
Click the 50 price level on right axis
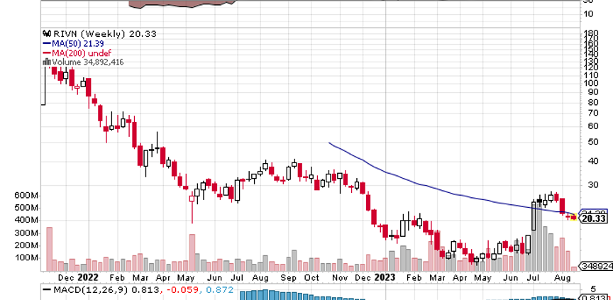tap(588, 143)
